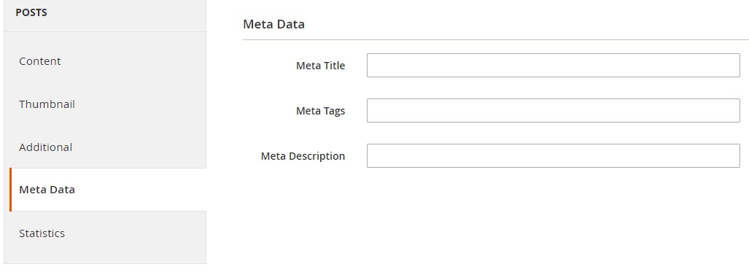Screen dimensions: 749x275
Task: Select the Meta Description text box
Action: pyautogui.click(x=553, y=155)
